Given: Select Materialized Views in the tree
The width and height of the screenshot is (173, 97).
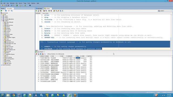Looking at the screenshot, I should pyautogui.click(x=10, y=42).
